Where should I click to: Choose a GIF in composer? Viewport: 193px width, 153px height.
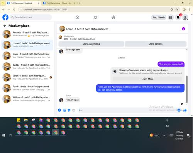click(74, 110)
